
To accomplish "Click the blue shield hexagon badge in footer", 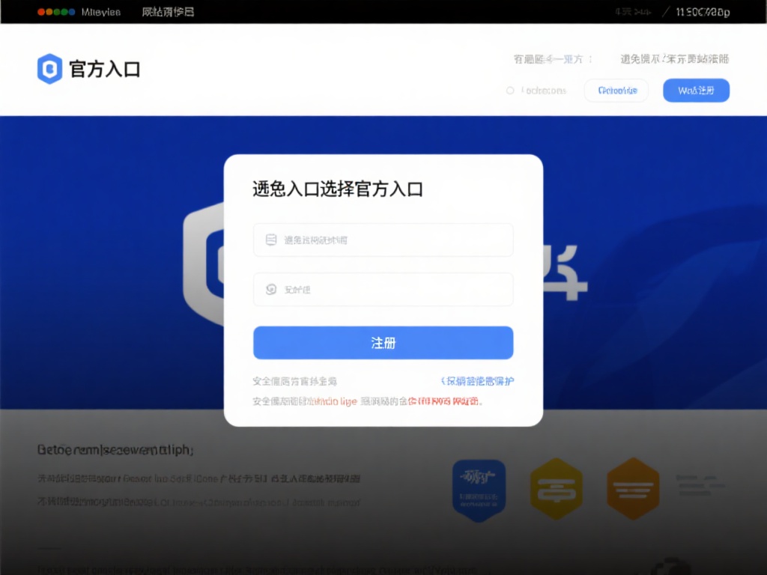I will (x=479, y=490).
